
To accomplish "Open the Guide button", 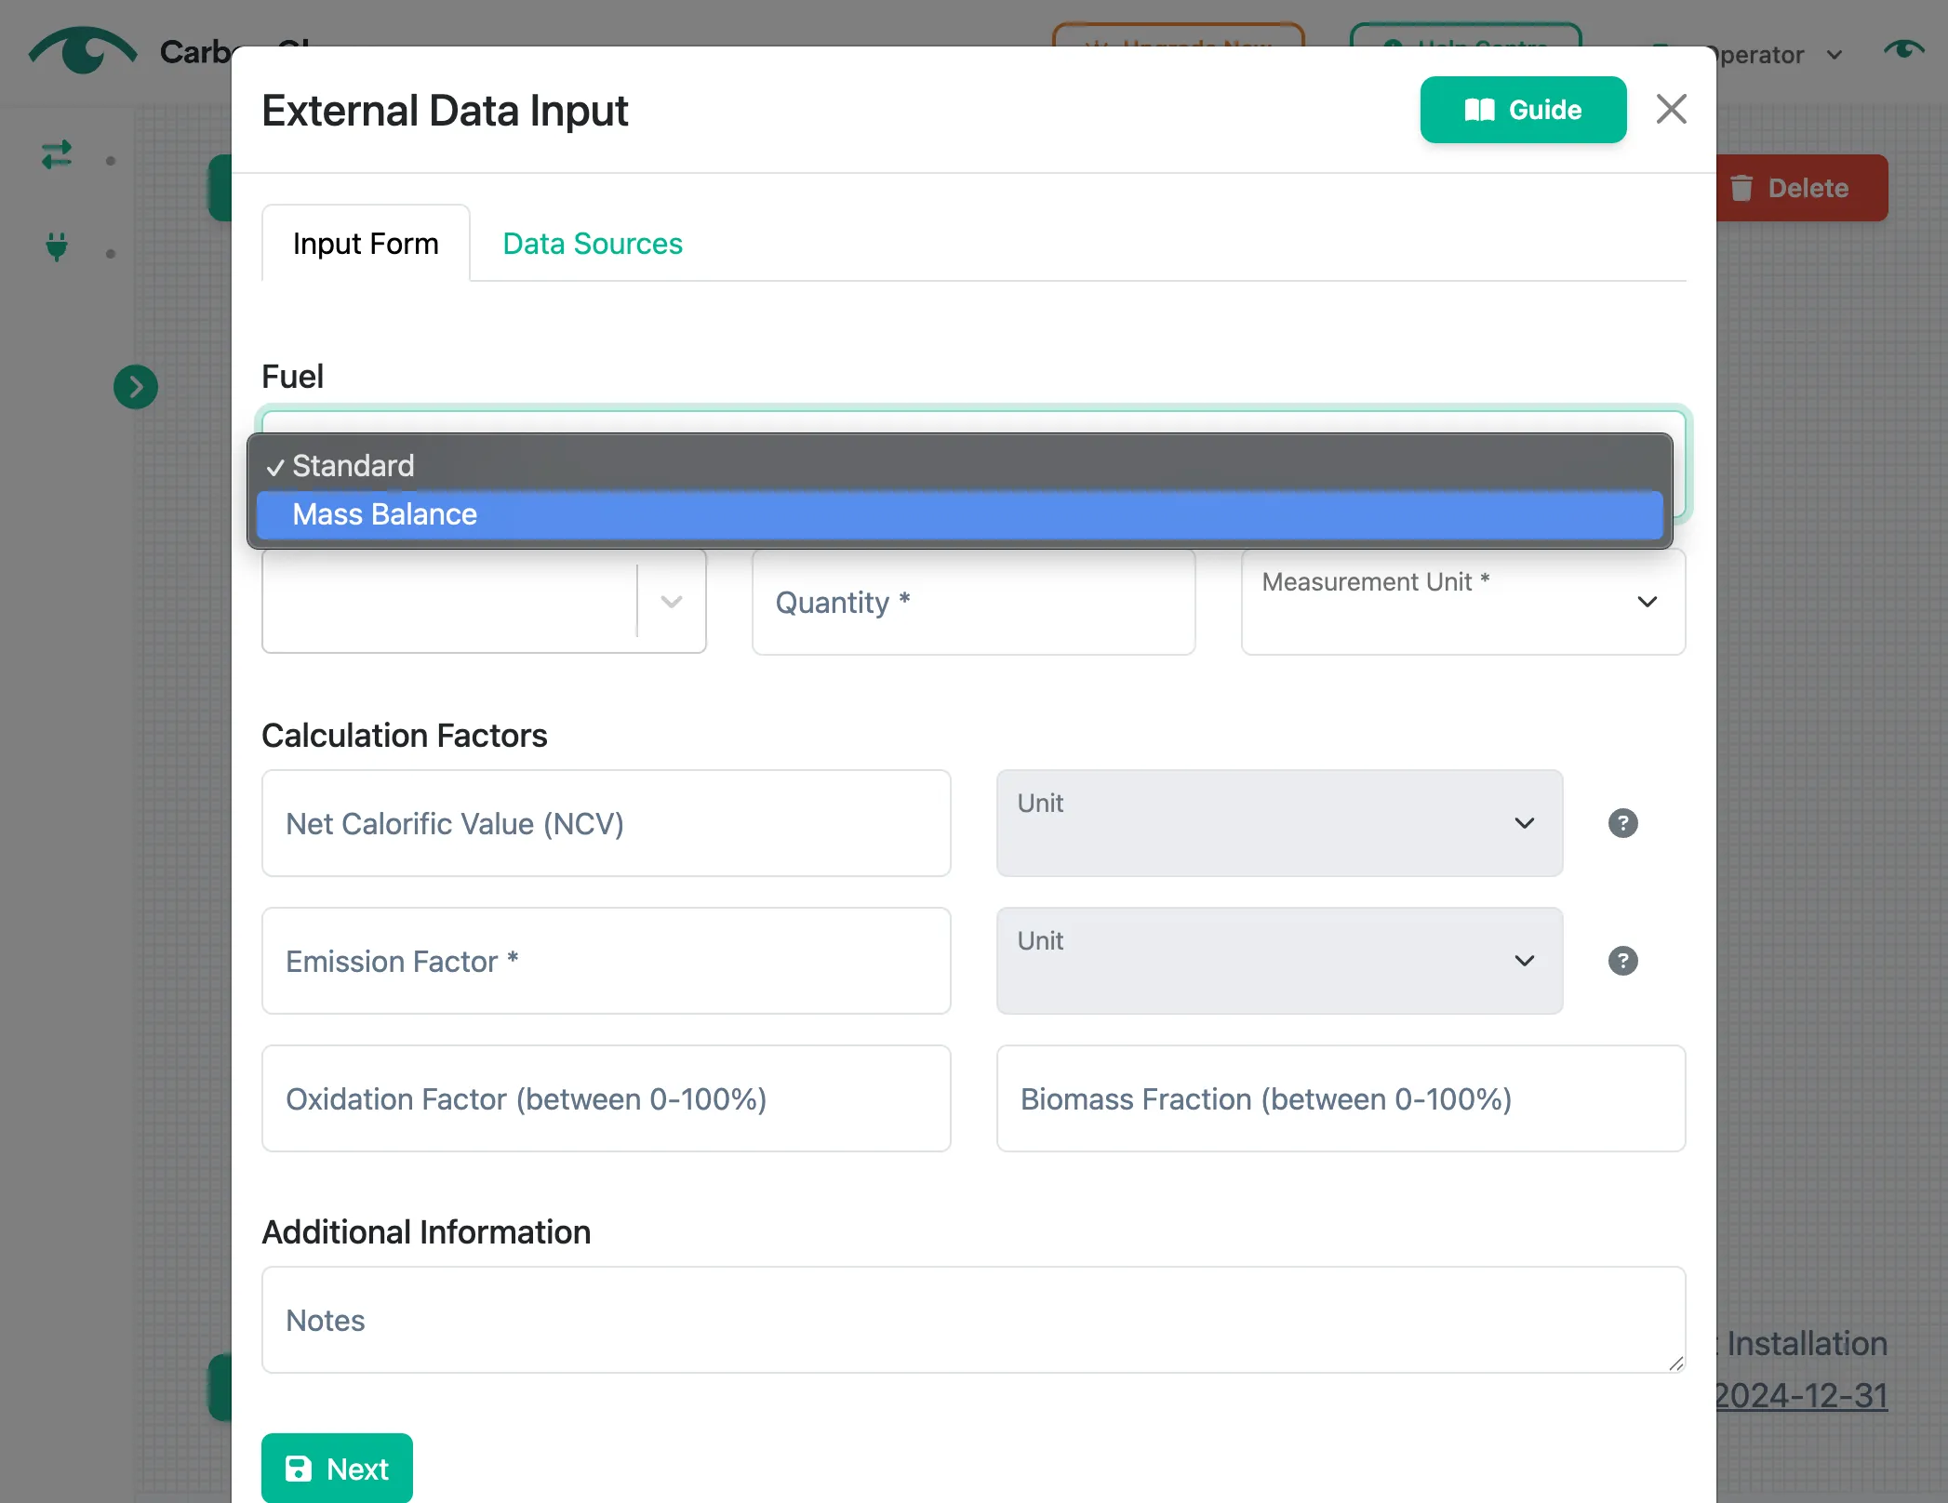I will pyautogui.click(x=1523, y=110).
